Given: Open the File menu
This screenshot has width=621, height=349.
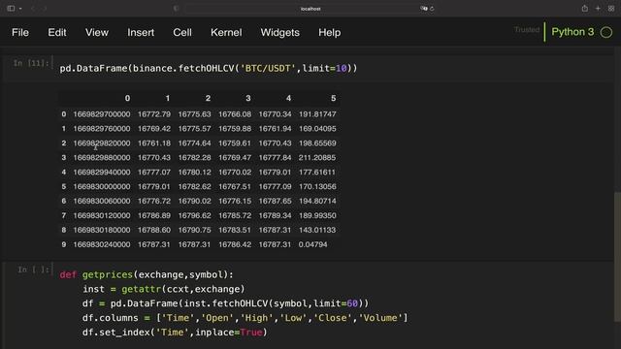Looking at the screenshot, I should pyautogui.click(x=20, y=32).
